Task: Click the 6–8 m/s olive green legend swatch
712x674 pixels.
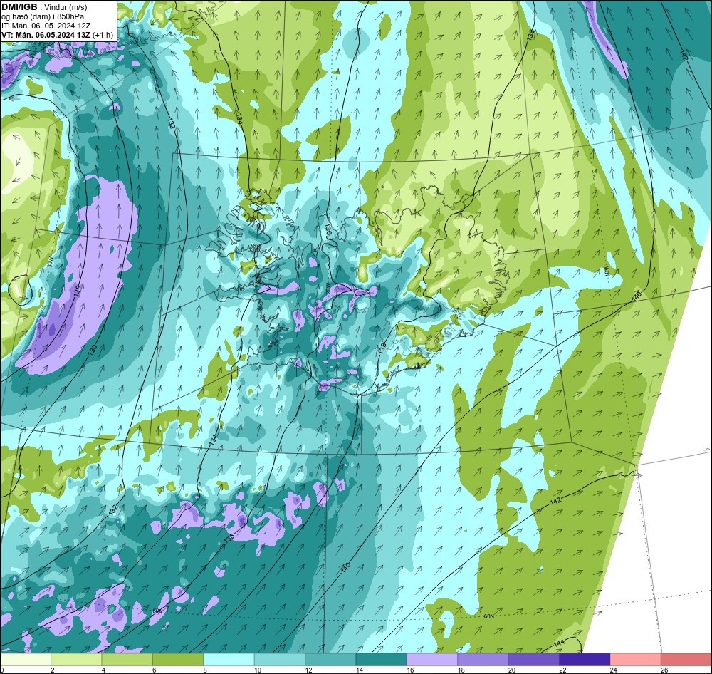Action: tap(178, 660)
